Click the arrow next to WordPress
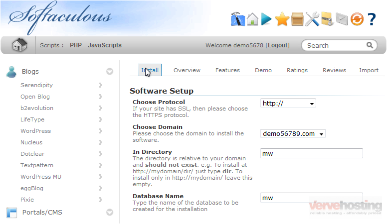387x224 pixels. pyautogui.click(x=100, y=131)
